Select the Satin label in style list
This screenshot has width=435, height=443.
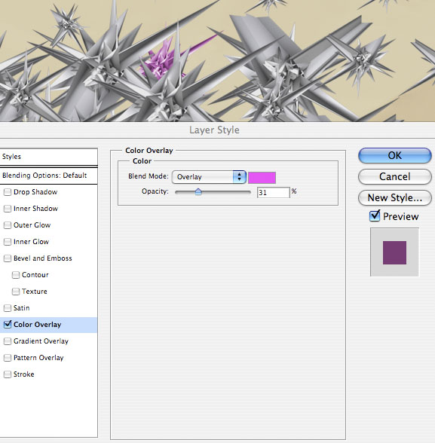pos(21,308)
